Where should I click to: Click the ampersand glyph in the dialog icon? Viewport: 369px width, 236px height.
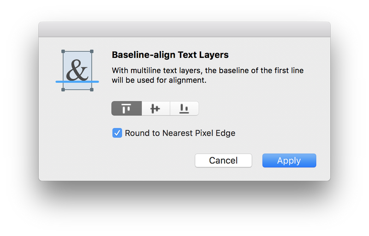tap(77, 70)
